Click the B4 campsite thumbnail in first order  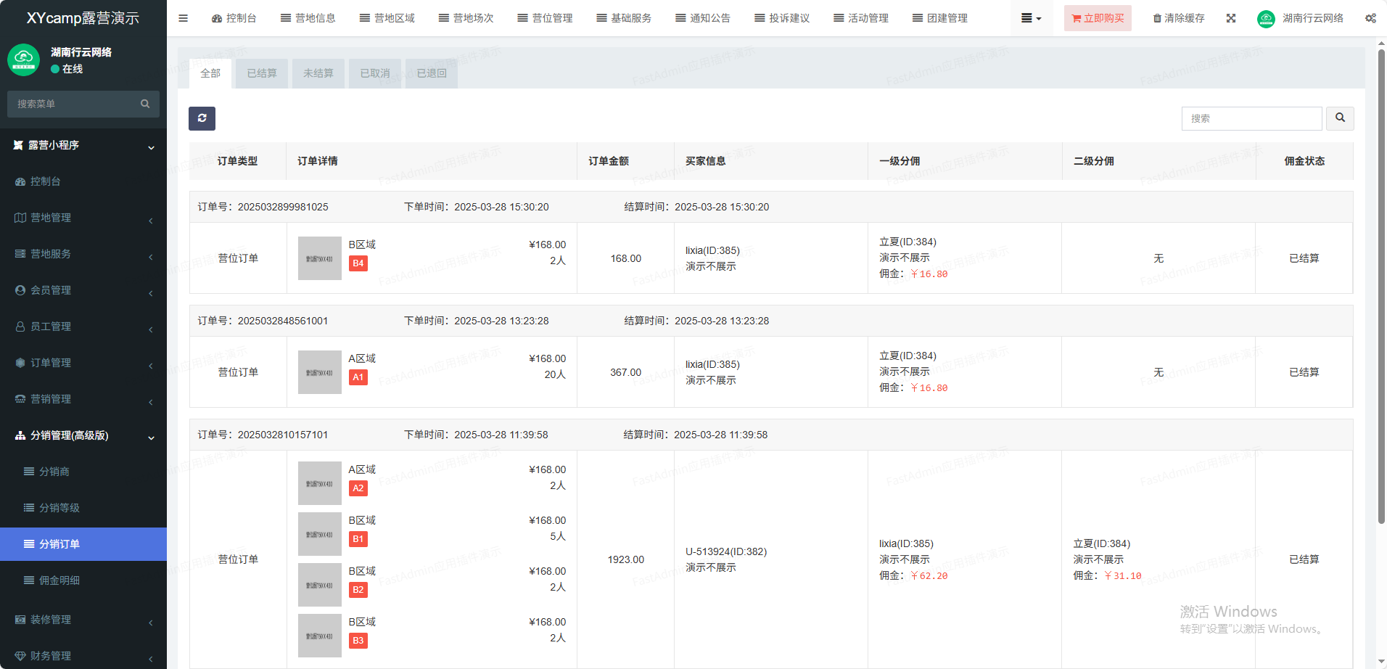coord(319,258)
